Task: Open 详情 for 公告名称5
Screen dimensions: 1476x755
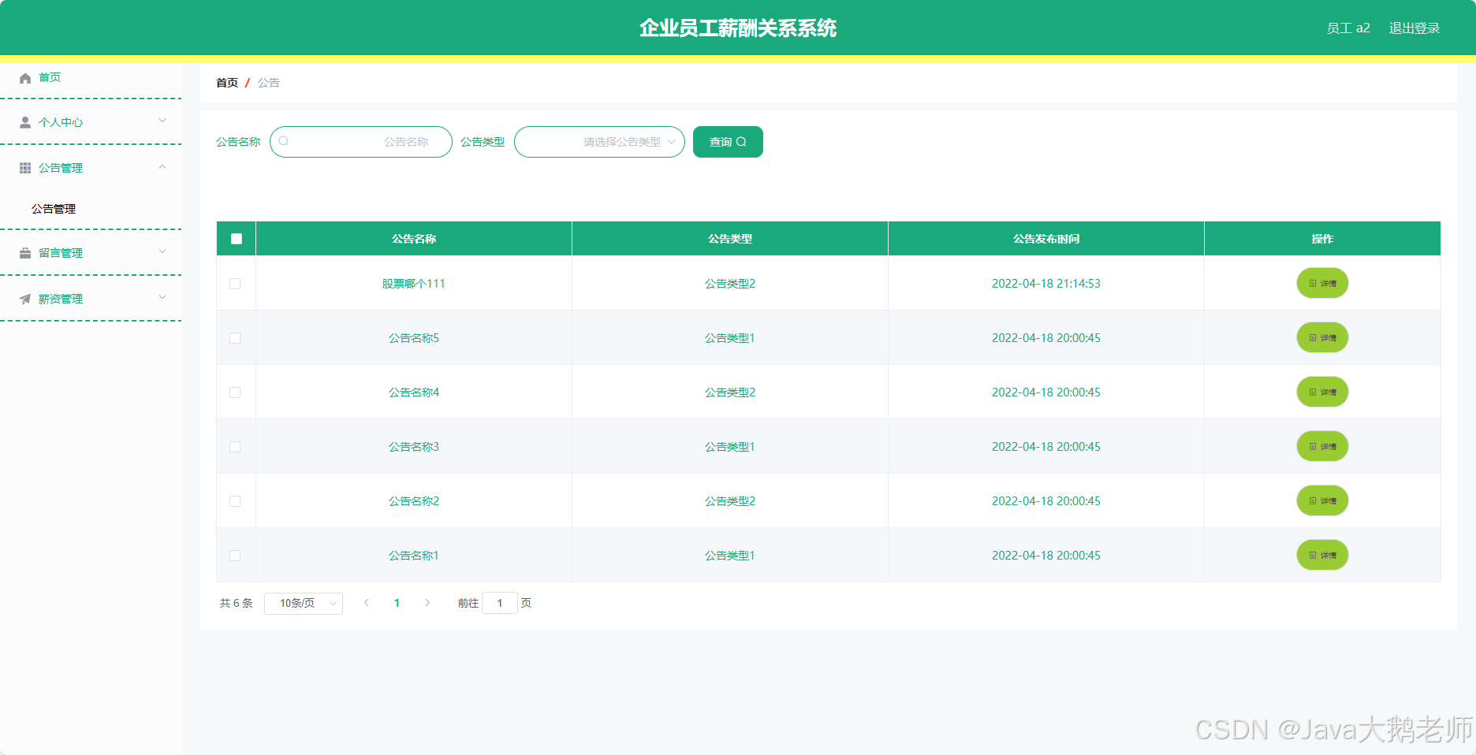Action: (x=1322, y=338)
